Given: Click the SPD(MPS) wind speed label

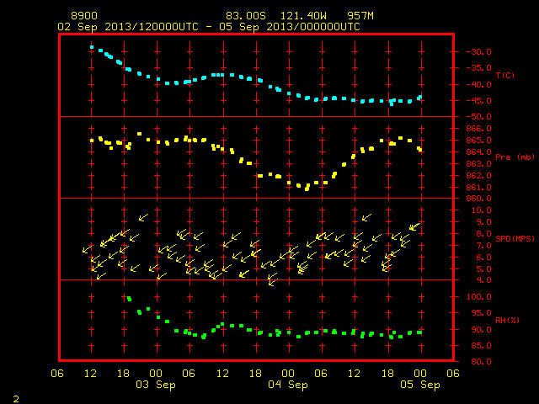Looking at the screenshot, I should (515, 238).
